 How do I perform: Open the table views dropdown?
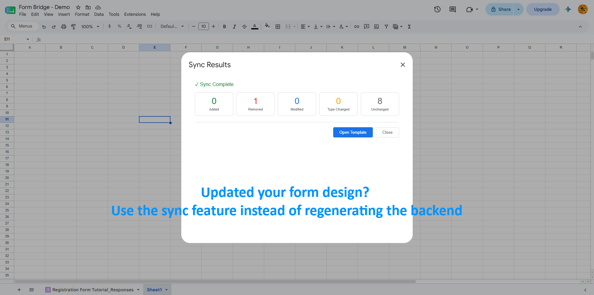(398, 27)
